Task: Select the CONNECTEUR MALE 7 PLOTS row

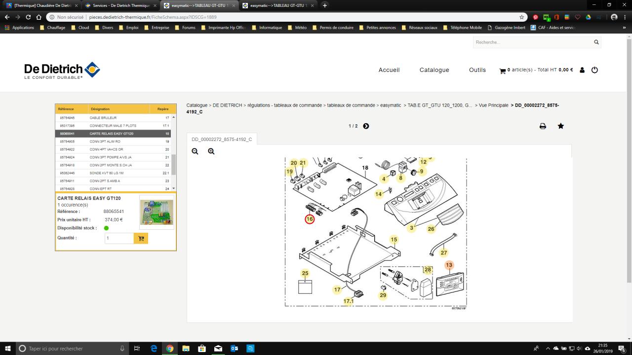Action: coord(113,126)
